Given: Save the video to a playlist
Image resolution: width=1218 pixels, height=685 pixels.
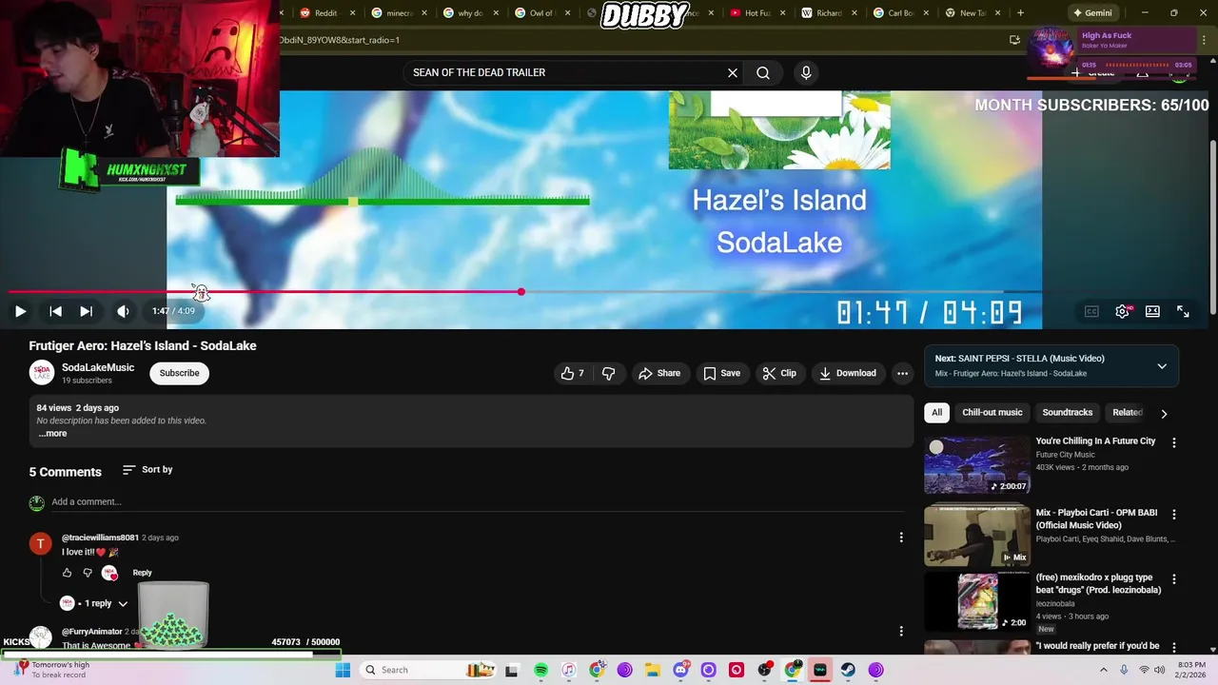Looking at the screenshot, I should [x=721, y=373].
